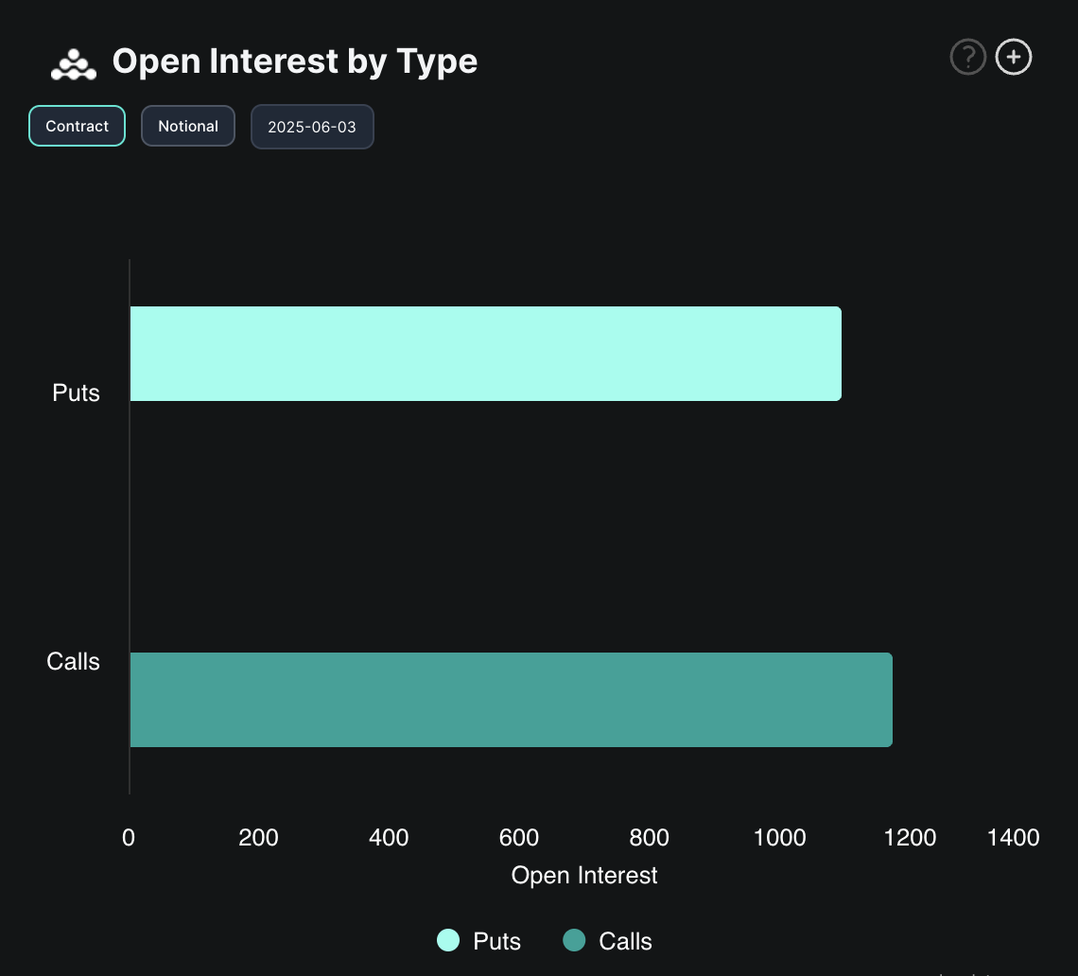Click the 1000 tick label on x-axis
The width and height of the screenshot is (1078, 976).
click(x=779, y=837)
